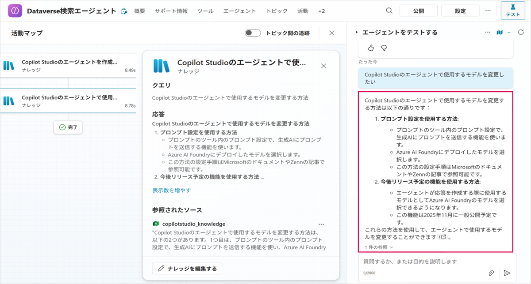The width and height of the screenshot is (531, 284).
Task: Switch to the トピック tab
Action: click(277, 11)
